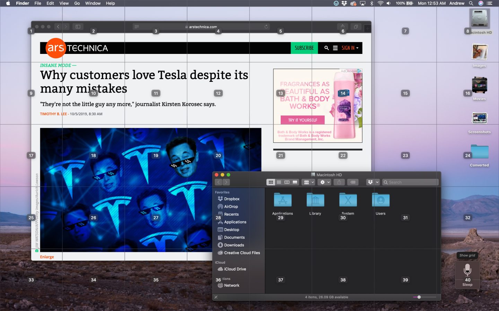The width and height of the screenshot is (499, 311).
Task: Click the Enlarge link below the image
Action: 47,257
